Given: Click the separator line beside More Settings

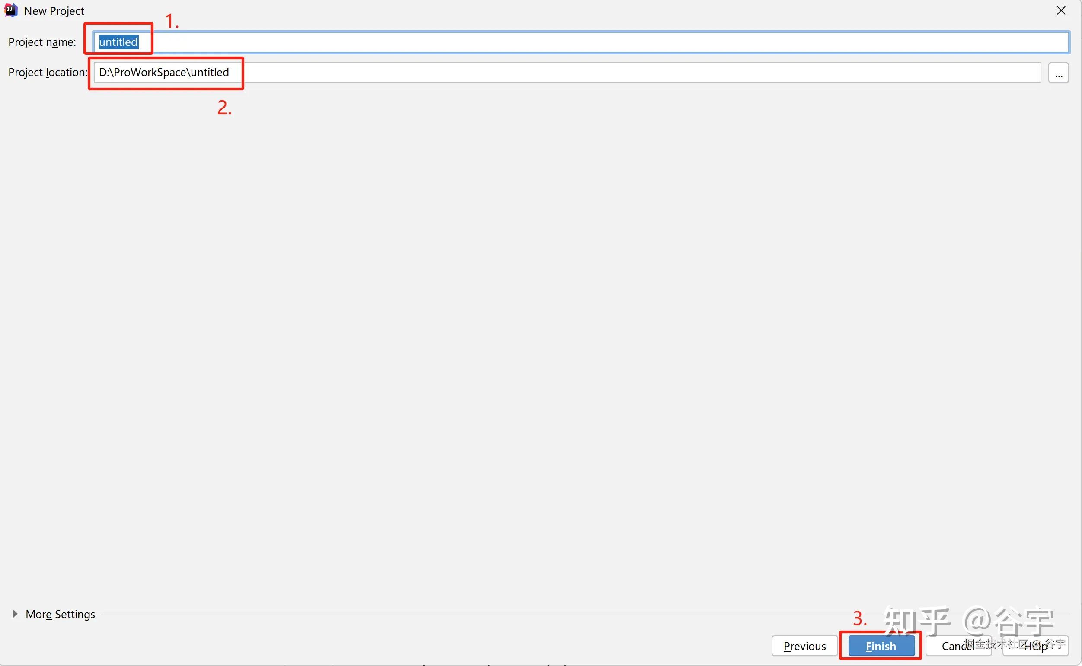Looking at the screenshot, I should coord(440,615).
